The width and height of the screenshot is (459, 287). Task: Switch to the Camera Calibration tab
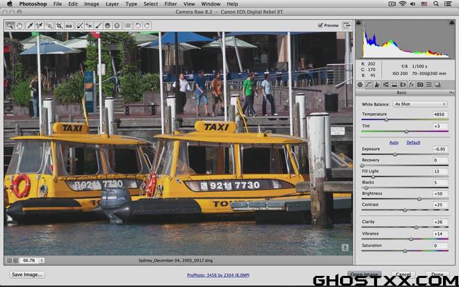click(x=420, y=85)
